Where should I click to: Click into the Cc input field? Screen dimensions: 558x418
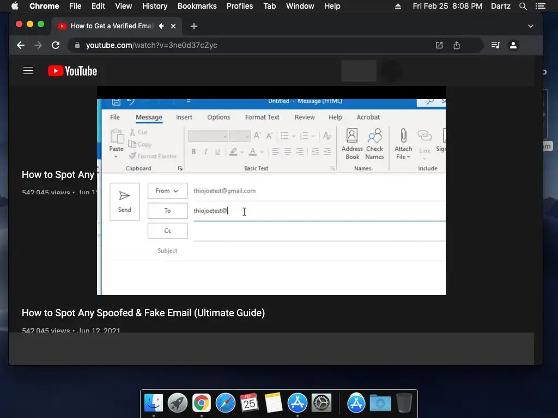[319, 231]
